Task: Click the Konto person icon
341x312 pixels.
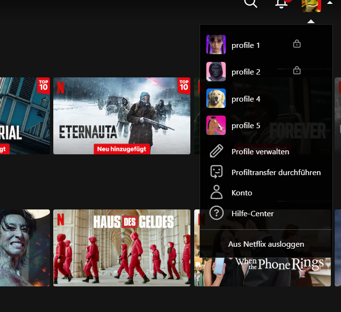Action: [x=216, y=193]
